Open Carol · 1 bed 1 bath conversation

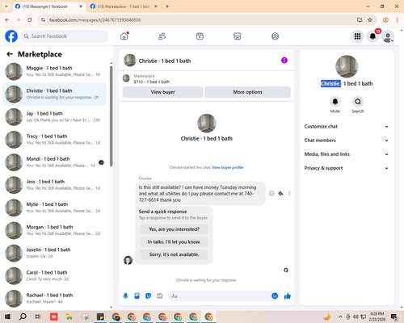(54, 275)
